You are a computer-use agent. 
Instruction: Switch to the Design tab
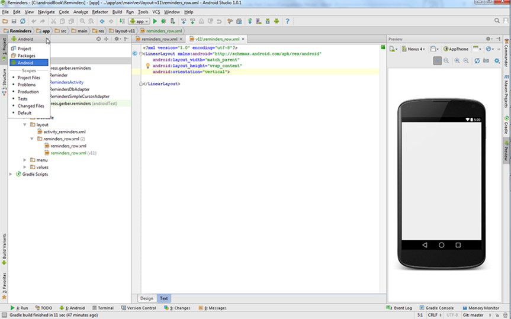click(146, 298)
